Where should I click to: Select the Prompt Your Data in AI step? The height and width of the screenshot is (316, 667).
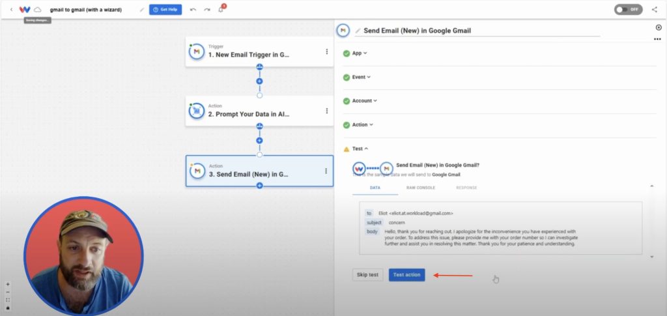tap(259, 111)
